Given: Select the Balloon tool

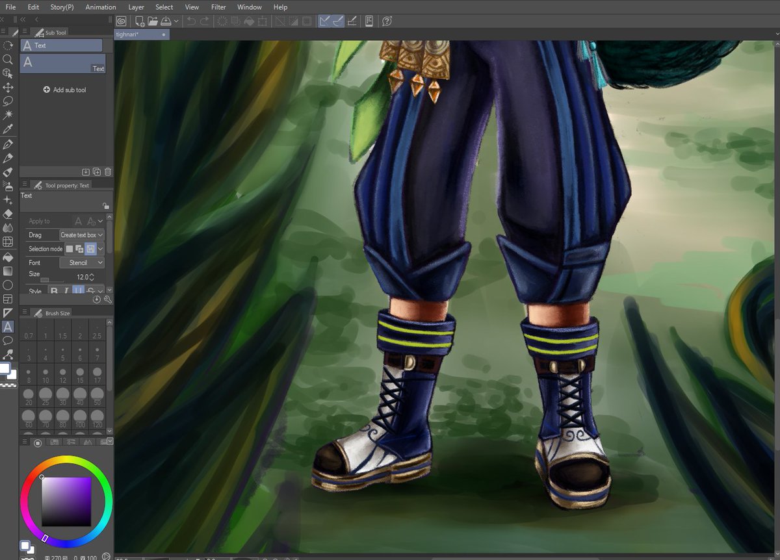Looking at the screenshot, I should pyautogui.click(x=8, y=340).
